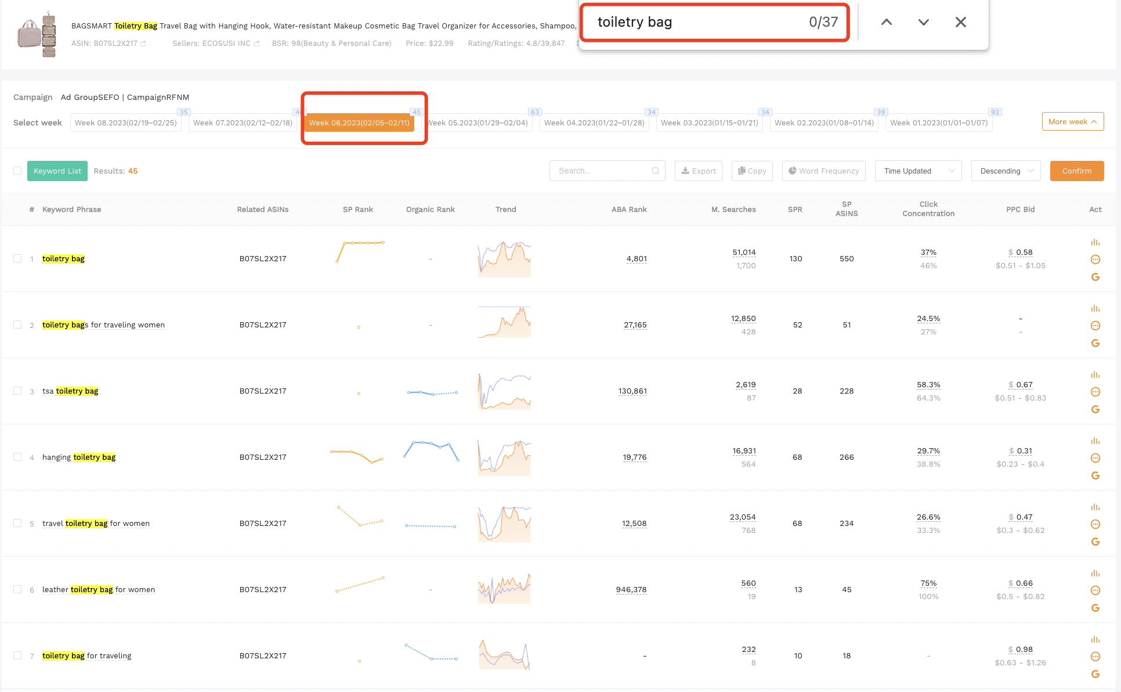Image resolution: width=1121 pixels, height=692 pixels.
Task: Check the box for travel toiletry bag for women
Action: point(17,523)
